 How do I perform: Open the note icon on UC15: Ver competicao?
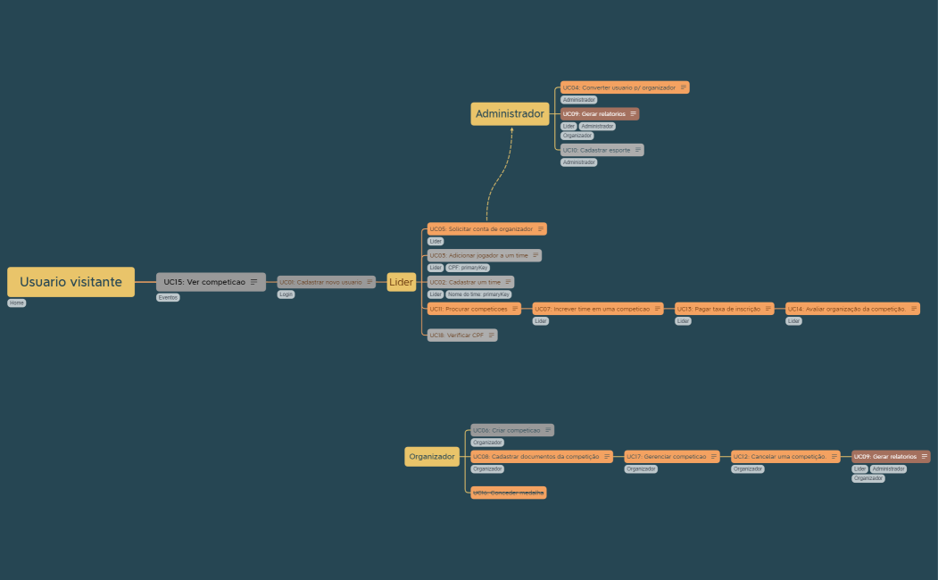point(253,282)
